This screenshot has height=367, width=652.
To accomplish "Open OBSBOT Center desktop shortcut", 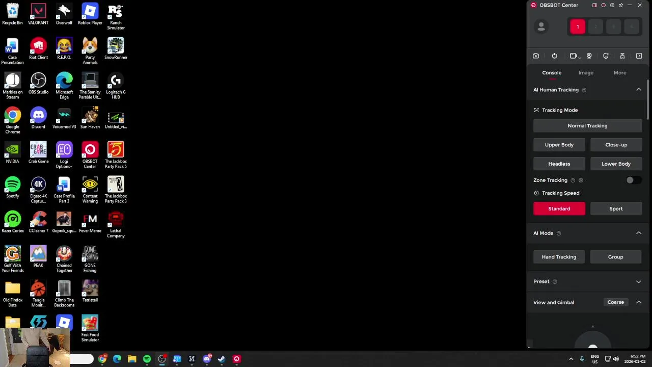I will point(90,155).
